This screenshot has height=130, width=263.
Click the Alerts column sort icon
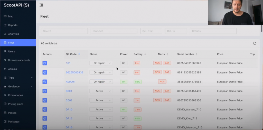(x=167, y=54)
